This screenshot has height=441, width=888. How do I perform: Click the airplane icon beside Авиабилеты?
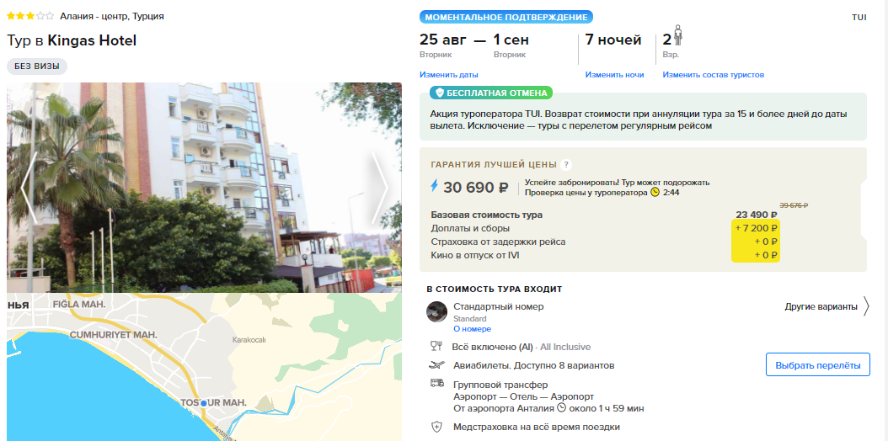436,365
